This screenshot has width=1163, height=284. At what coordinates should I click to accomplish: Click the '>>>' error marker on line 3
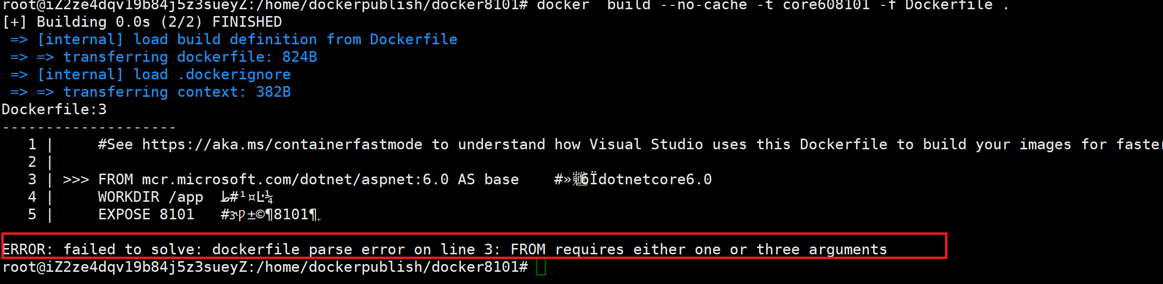click(x=76, y=179)
